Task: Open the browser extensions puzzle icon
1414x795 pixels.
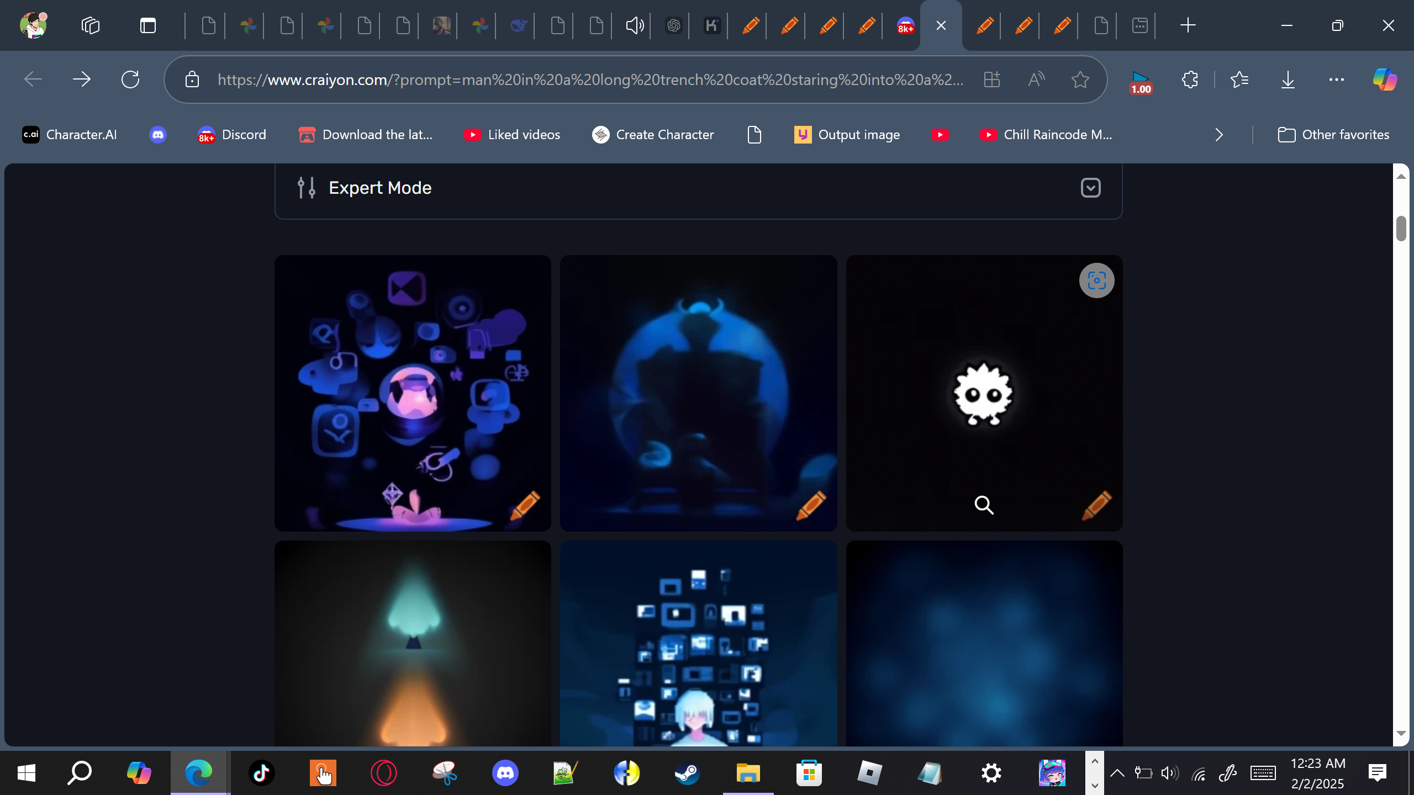Action: (x=1190, y=80)
